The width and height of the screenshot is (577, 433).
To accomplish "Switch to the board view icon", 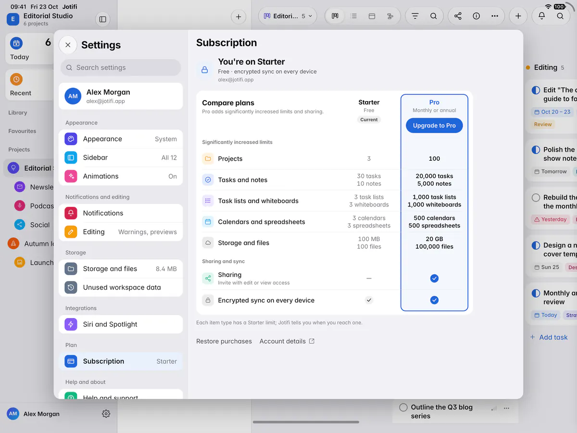I will tap(335, 16).
